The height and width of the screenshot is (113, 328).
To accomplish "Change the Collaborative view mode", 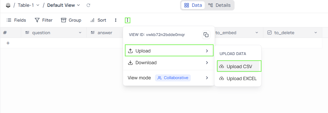I will [173, 78].
